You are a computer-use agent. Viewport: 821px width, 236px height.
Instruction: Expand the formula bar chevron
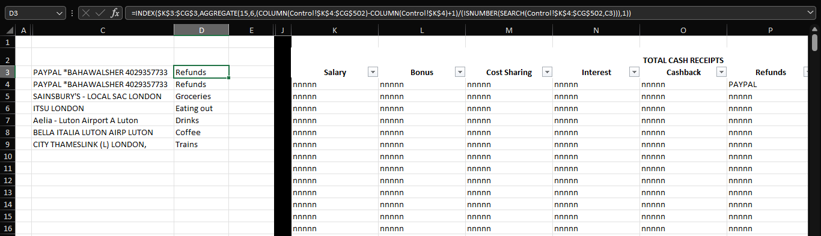pyautogui.click(x=812, y=13)
